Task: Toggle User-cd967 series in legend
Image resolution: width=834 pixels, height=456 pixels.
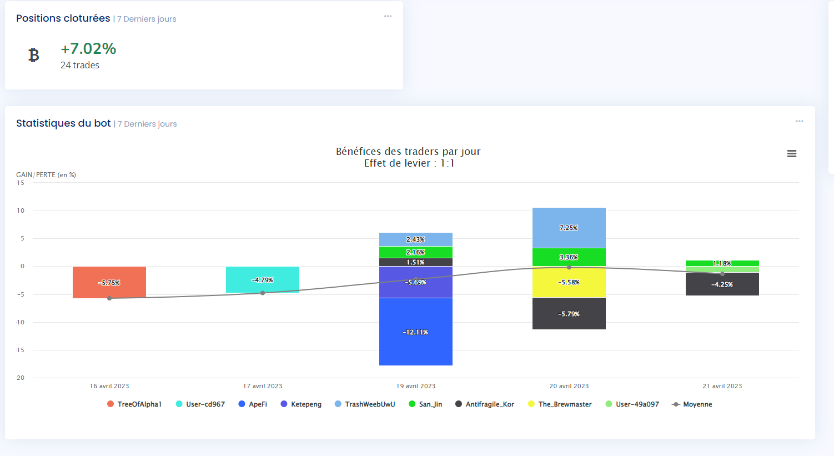Action: coord(205,404)
